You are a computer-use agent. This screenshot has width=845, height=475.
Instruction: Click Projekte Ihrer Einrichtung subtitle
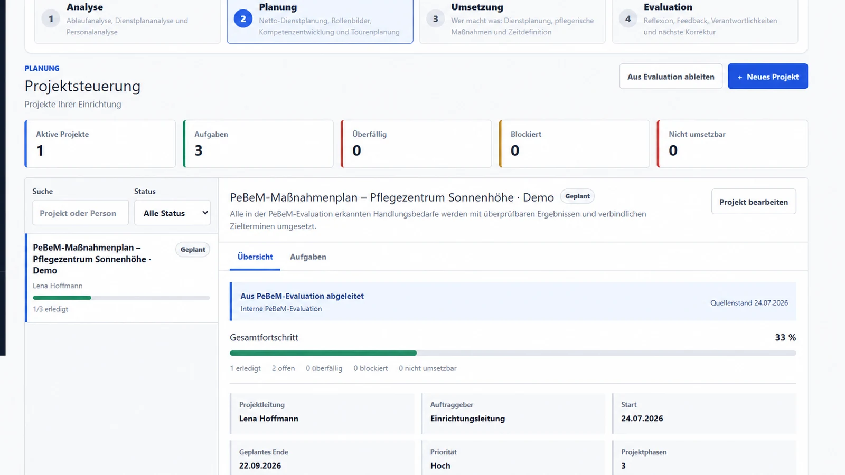tap(73, 104)
